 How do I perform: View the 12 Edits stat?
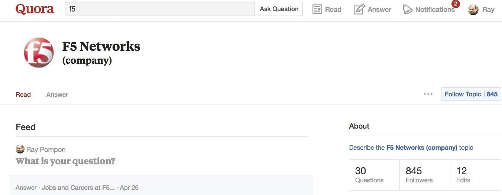475,175
